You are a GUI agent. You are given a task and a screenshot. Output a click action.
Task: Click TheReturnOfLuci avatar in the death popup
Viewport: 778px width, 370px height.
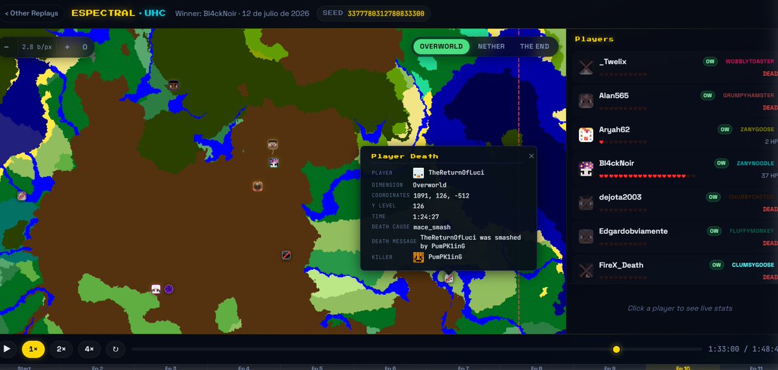[x=419, y=173]
